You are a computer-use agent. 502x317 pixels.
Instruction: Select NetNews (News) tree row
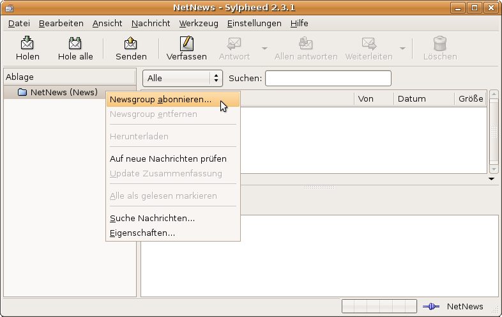[x=70, y=92]
